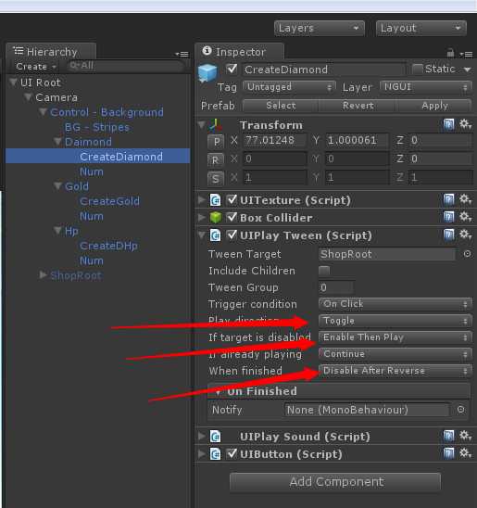Click the Rotation R reset button

click(216, 159)
